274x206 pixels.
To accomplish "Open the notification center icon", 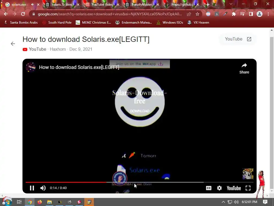I will (x=265, y=202).
